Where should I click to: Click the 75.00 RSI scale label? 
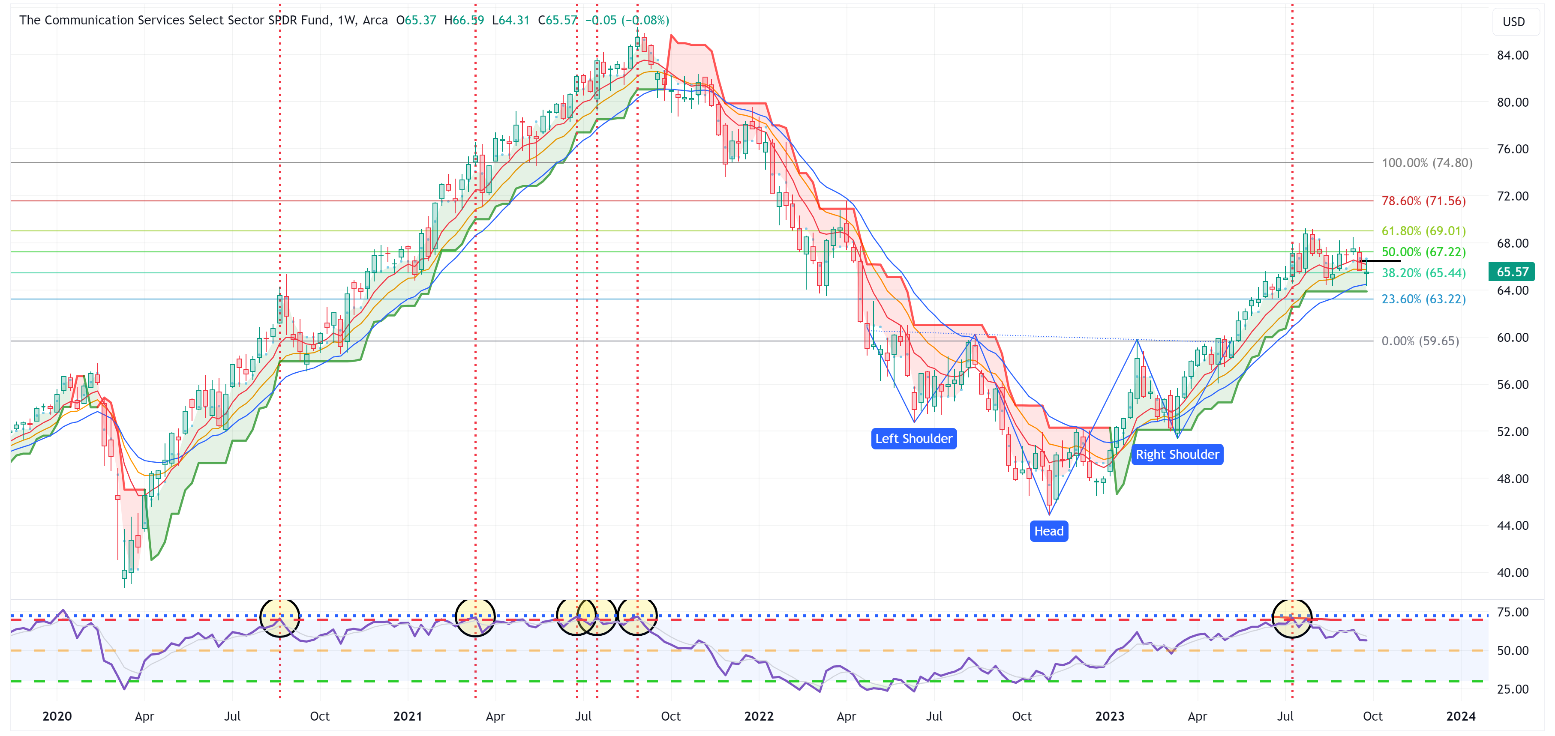point(1513,612)
